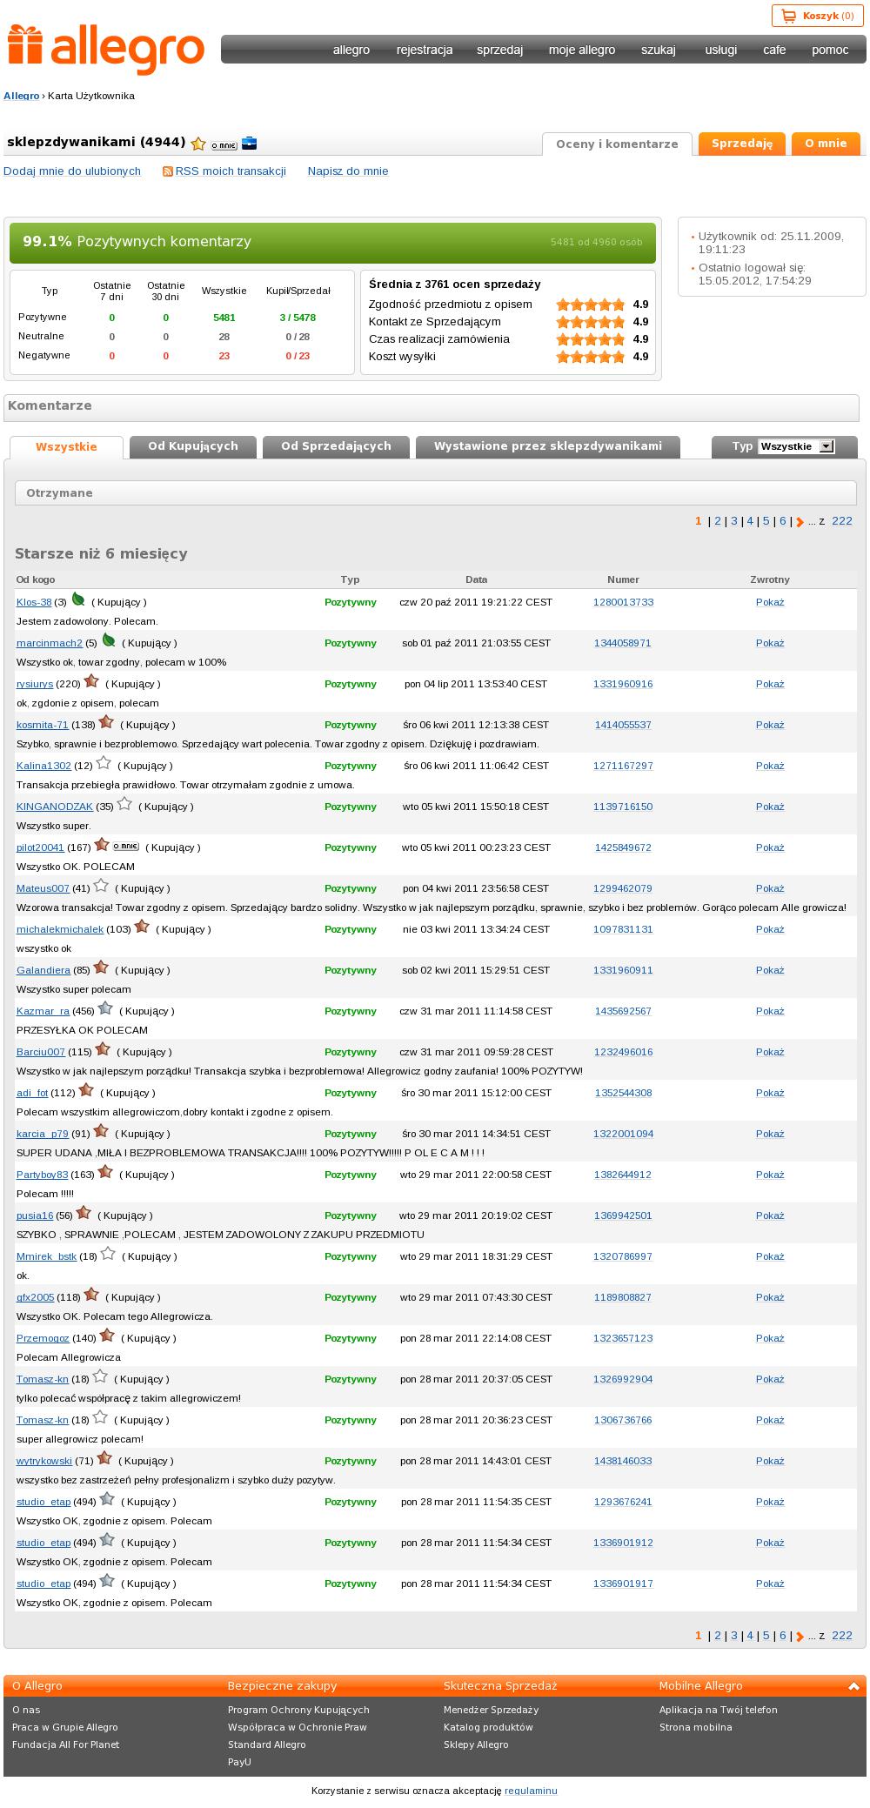Click the gold star beside sklepzdywanikami (4944)
Viewport: 870px width, 1808px height.
[x=198, y=144]
